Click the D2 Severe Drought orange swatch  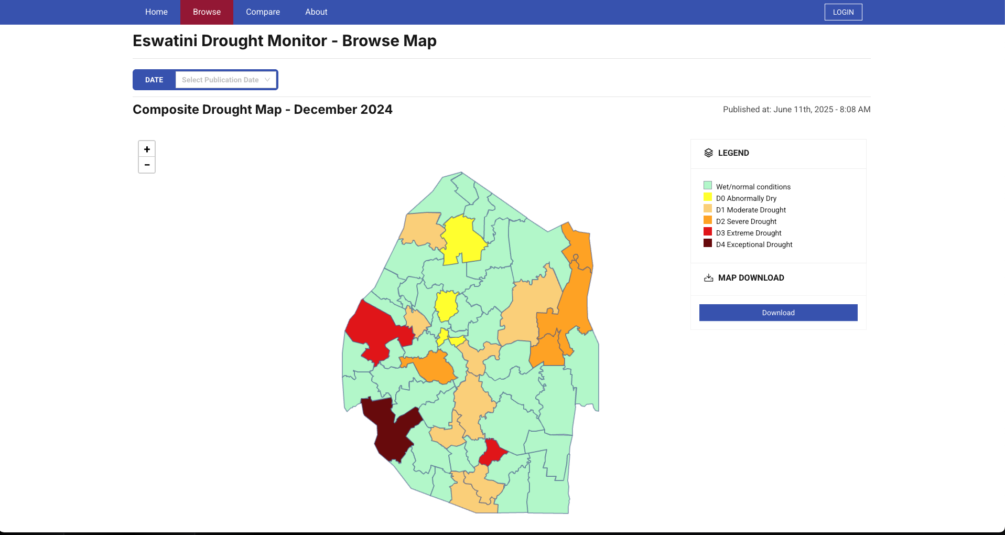(x=707, y=220)
